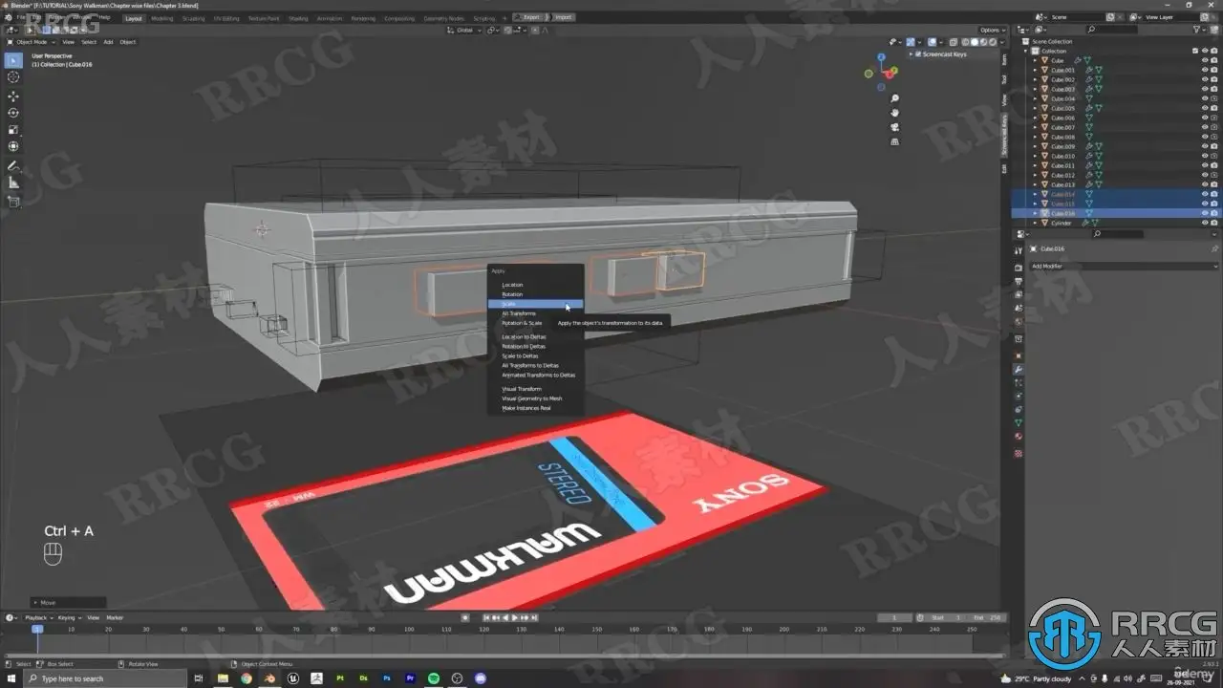
Task: Open the Modifier properties wrench tab
Action: pos(1019,369)
